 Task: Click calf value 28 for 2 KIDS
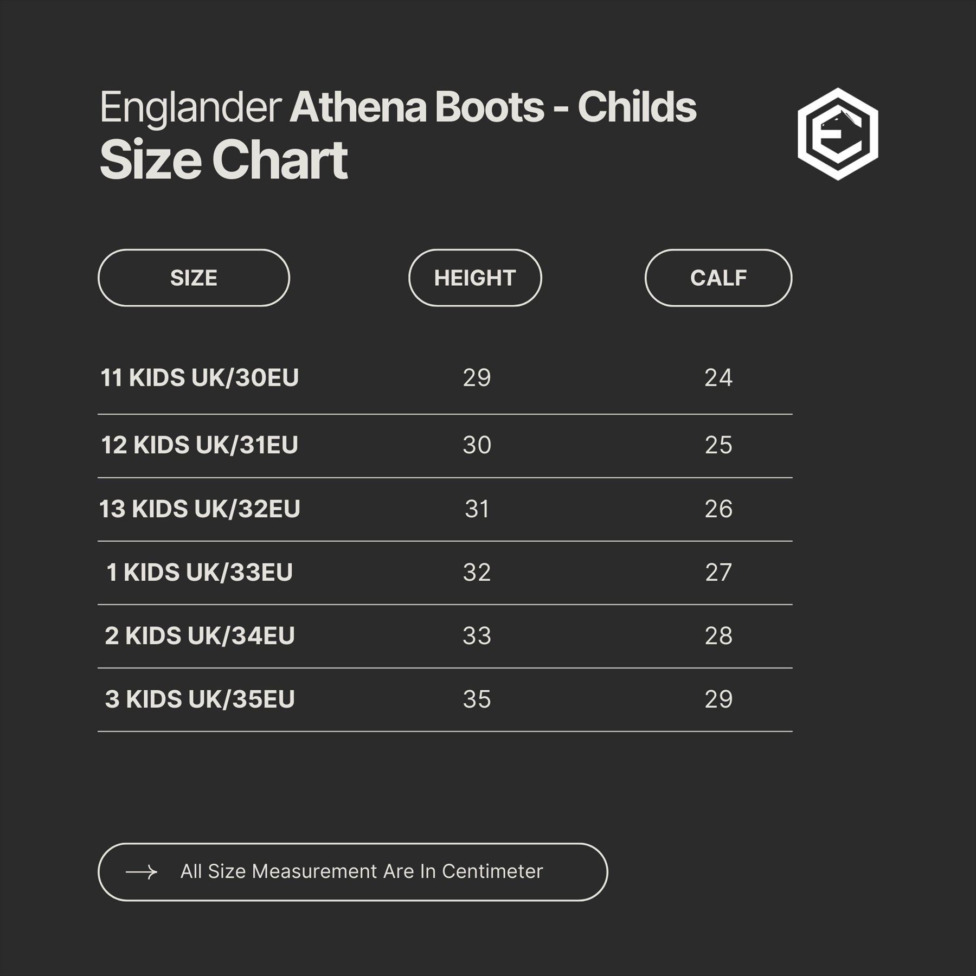click(x=718, y=636)
